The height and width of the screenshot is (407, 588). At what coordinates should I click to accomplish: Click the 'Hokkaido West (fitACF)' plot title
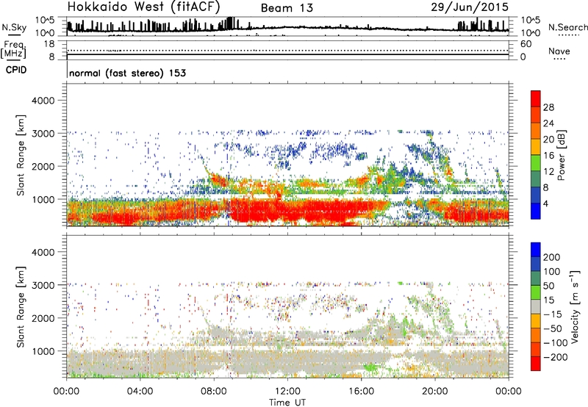(143, 7)
